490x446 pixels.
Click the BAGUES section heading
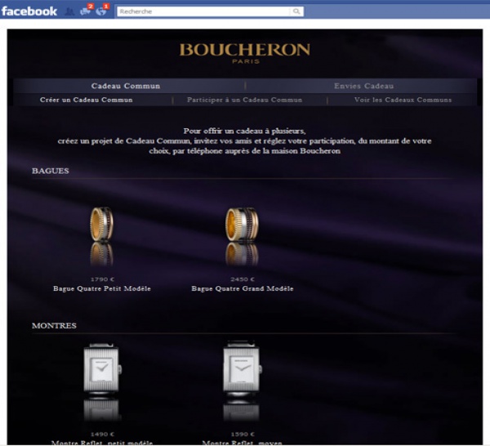51,171
